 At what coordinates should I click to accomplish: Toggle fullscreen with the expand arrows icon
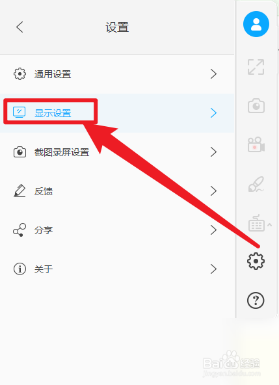[256, 67]
